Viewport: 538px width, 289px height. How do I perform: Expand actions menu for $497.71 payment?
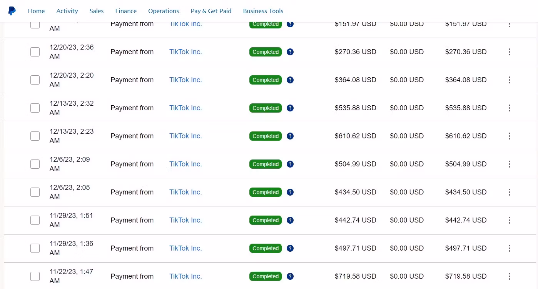coord(509,248)
